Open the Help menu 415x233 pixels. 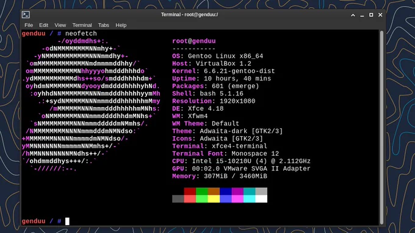click(121, 25)
